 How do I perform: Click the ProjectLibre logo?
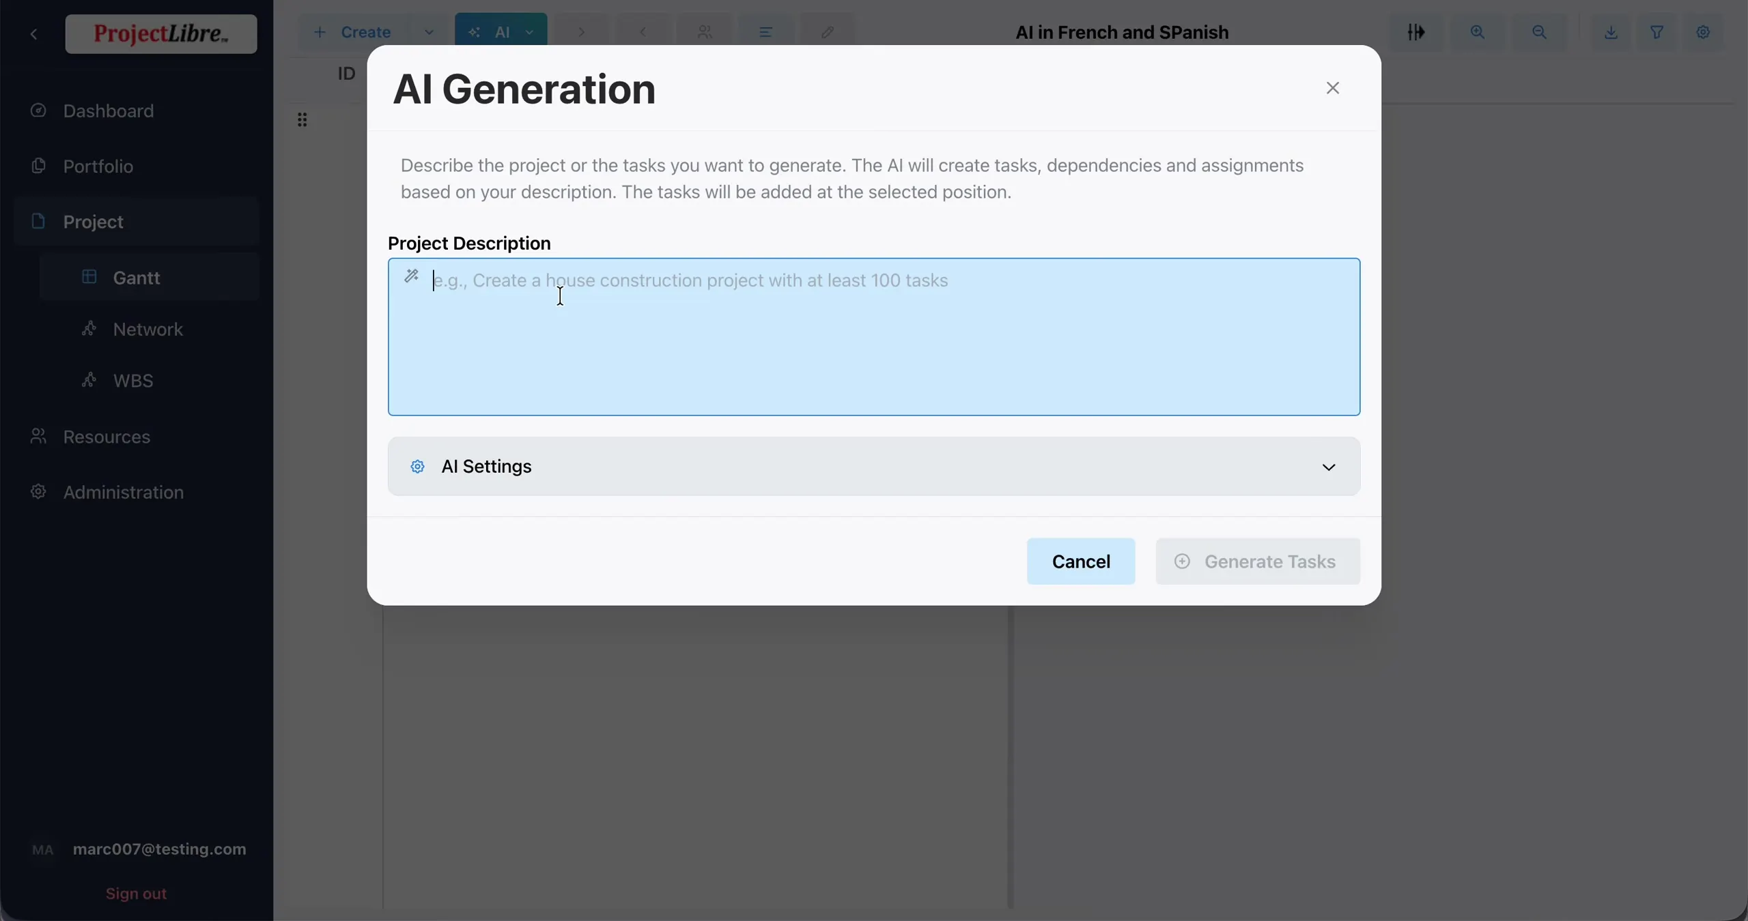161,33
